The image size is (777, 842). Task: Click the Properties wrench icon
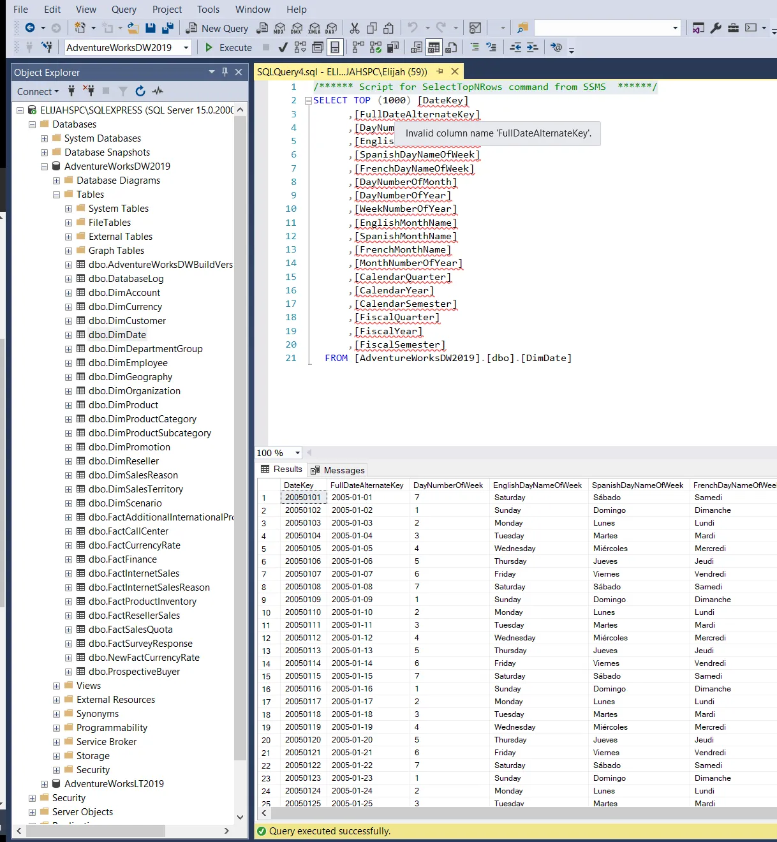tap(716, 28)
